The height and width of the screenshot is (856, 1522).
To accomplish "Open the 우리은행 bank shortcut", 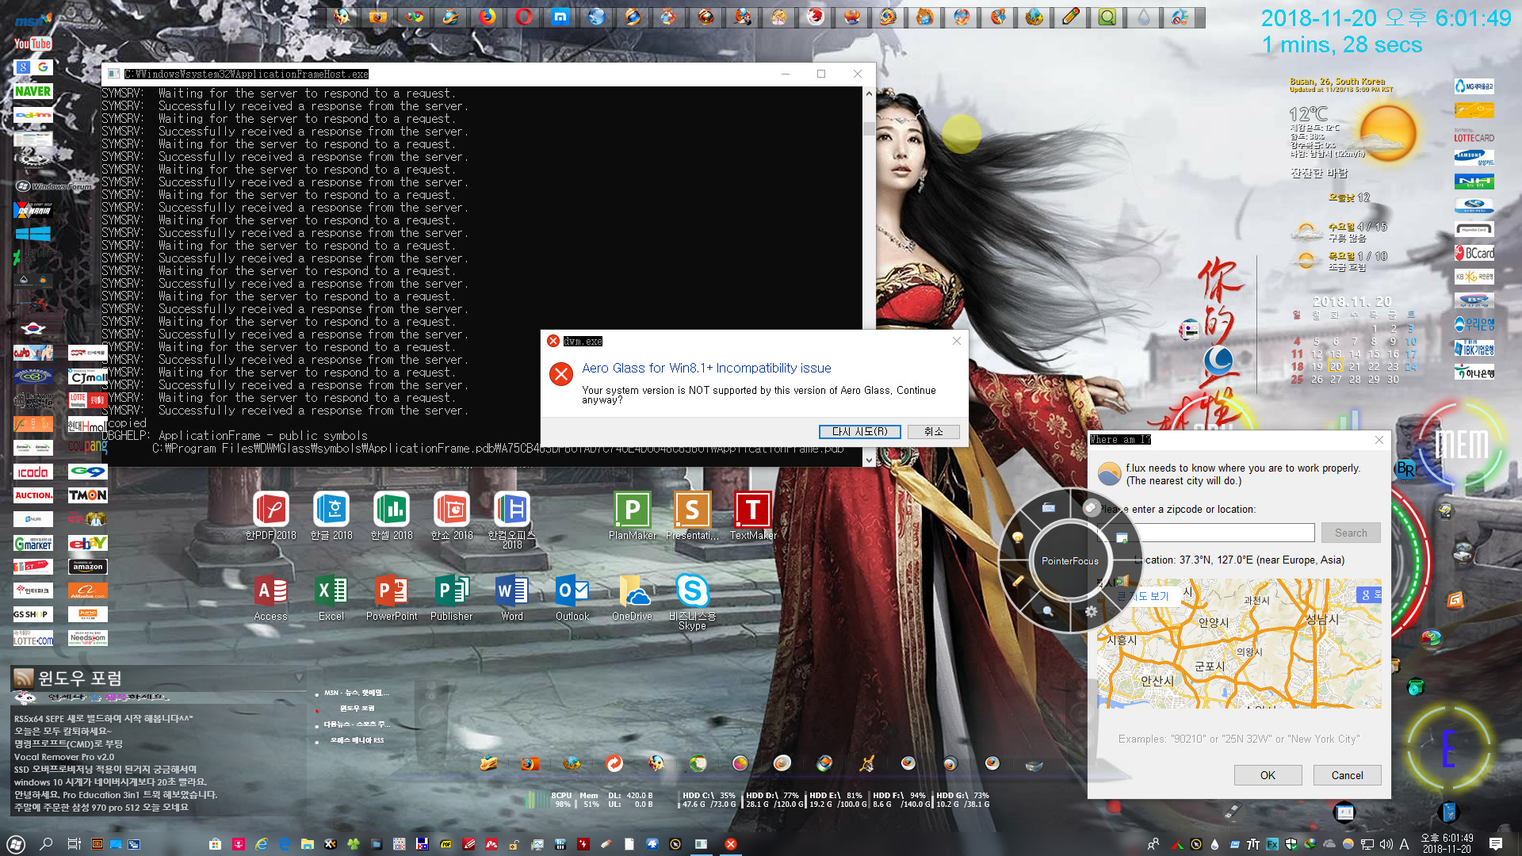I will (1474, 324).
